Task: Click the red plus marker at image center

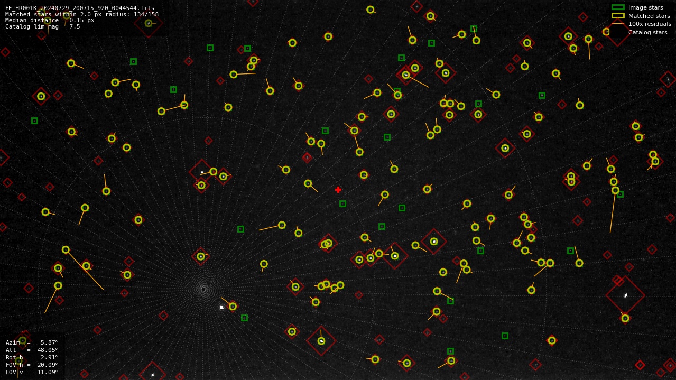Action: 338,190
